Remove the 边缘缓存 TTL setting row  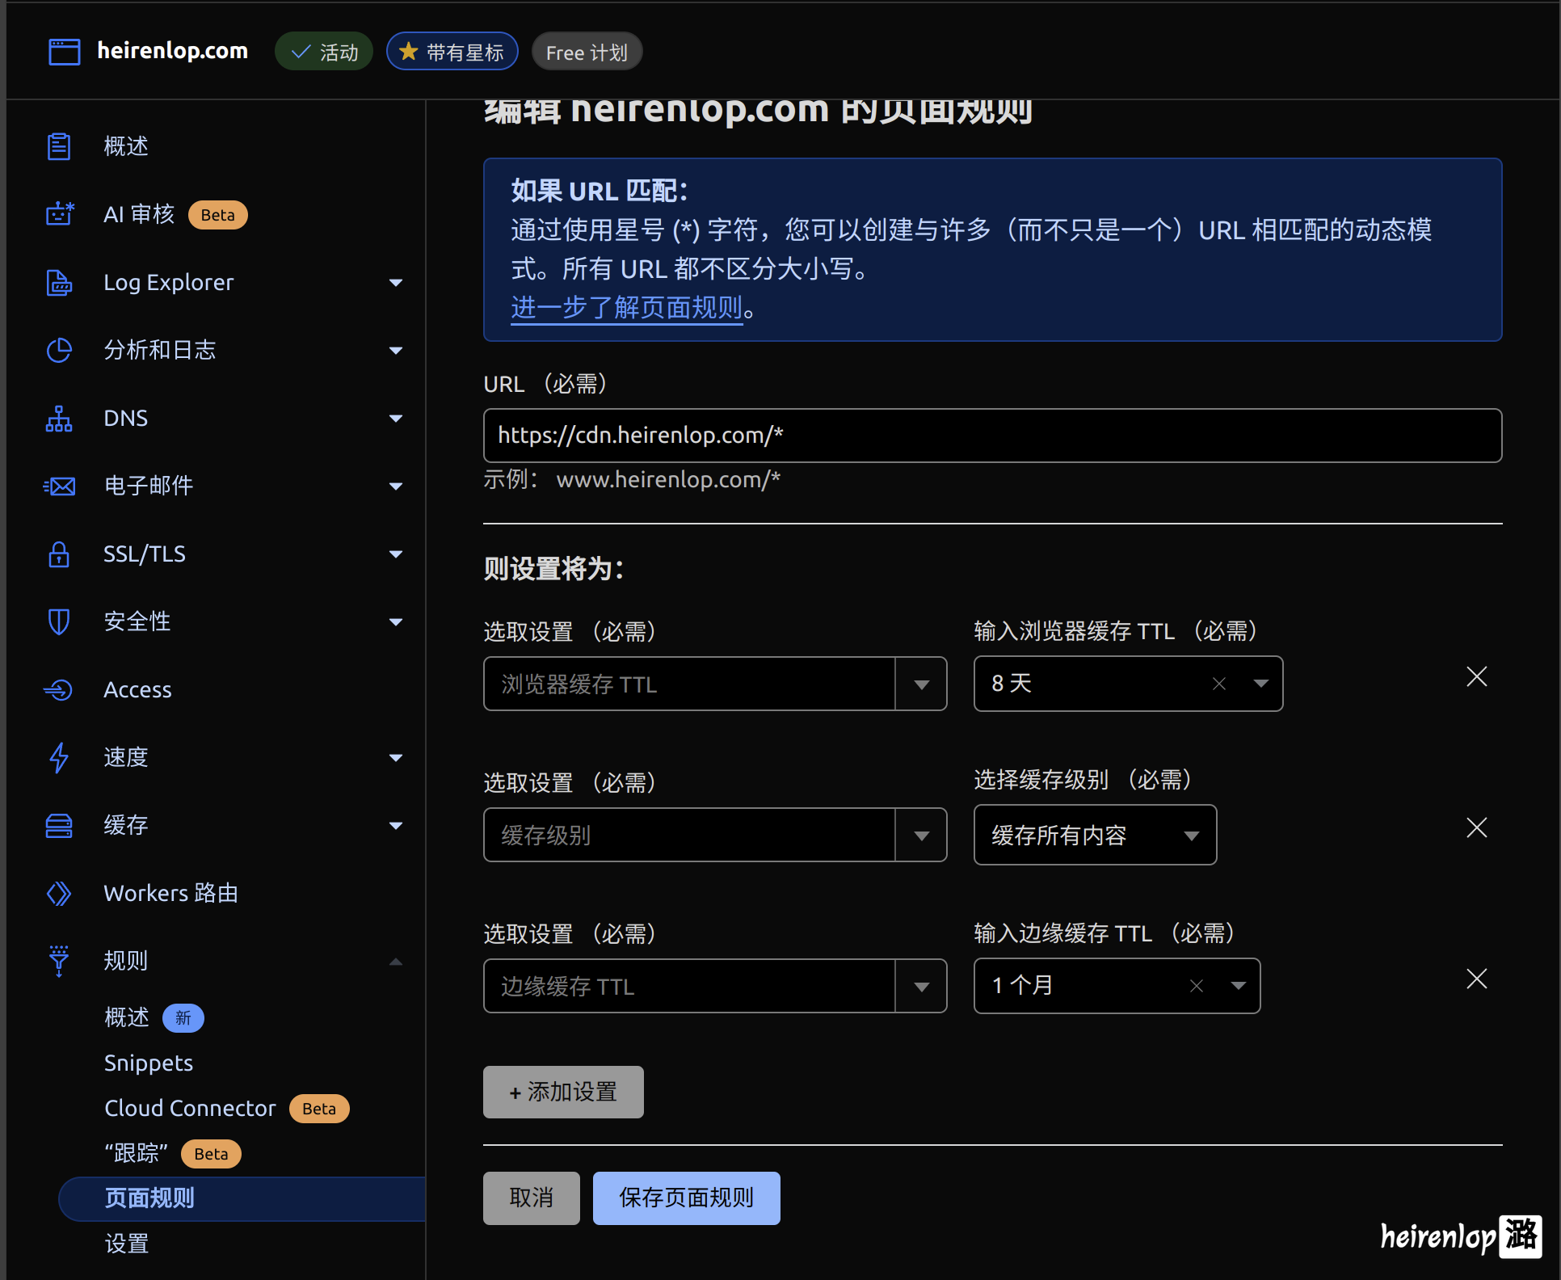pyautogui.click(x=1477, y=979)
